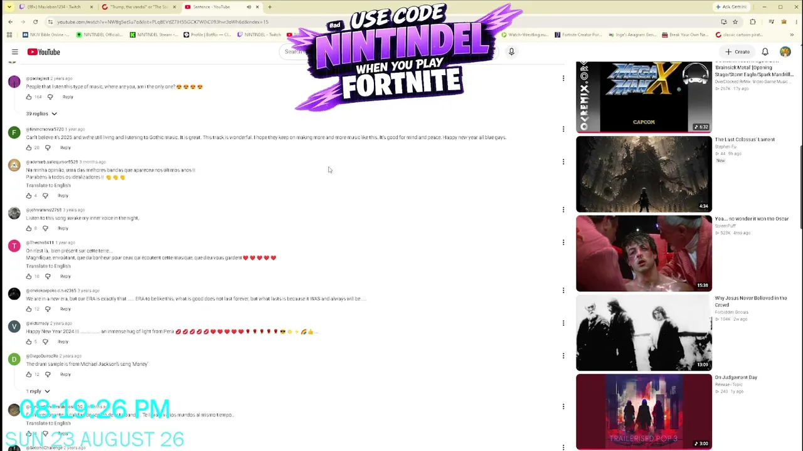Image resolution: width=803 pixels, height=451 pixels.
Task: Like the "Na minha opinião" comment
Action: click(x=29, y=195)
